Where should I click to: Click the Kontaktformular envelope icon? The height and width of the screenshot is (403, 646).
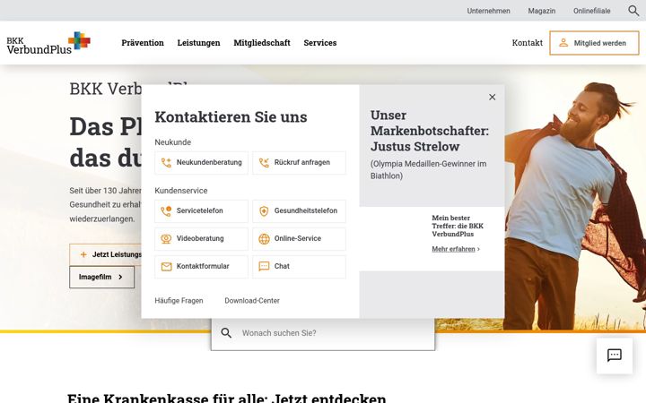coord(166,267)
